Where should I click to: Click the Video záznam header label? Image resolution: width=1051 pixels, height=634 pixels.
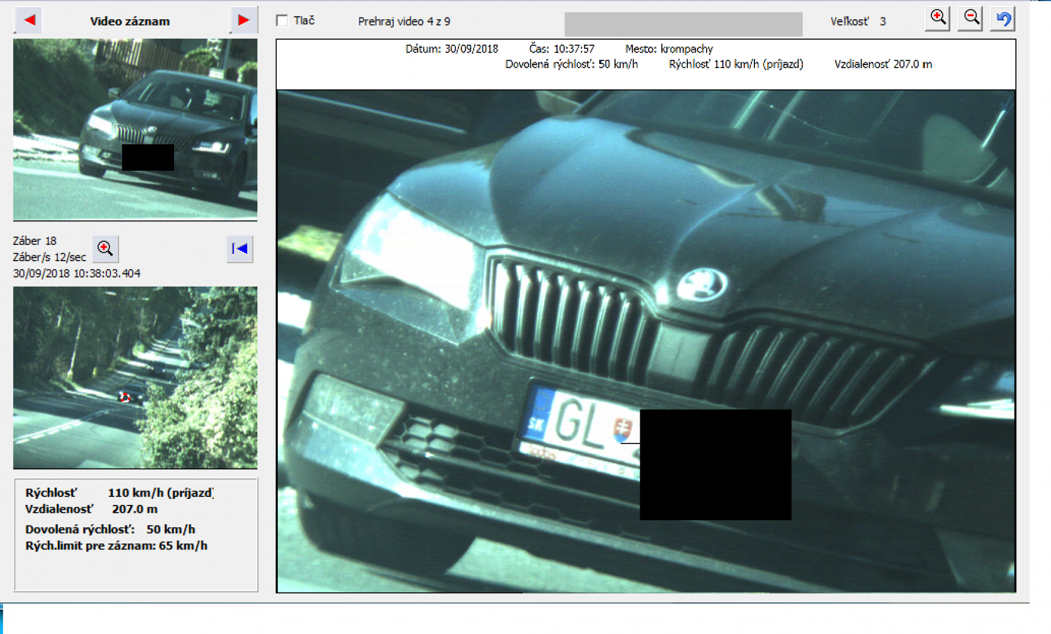click(130, 21)
